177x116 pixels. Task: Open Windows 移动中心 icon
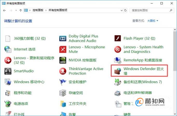[x=8, y=82]
